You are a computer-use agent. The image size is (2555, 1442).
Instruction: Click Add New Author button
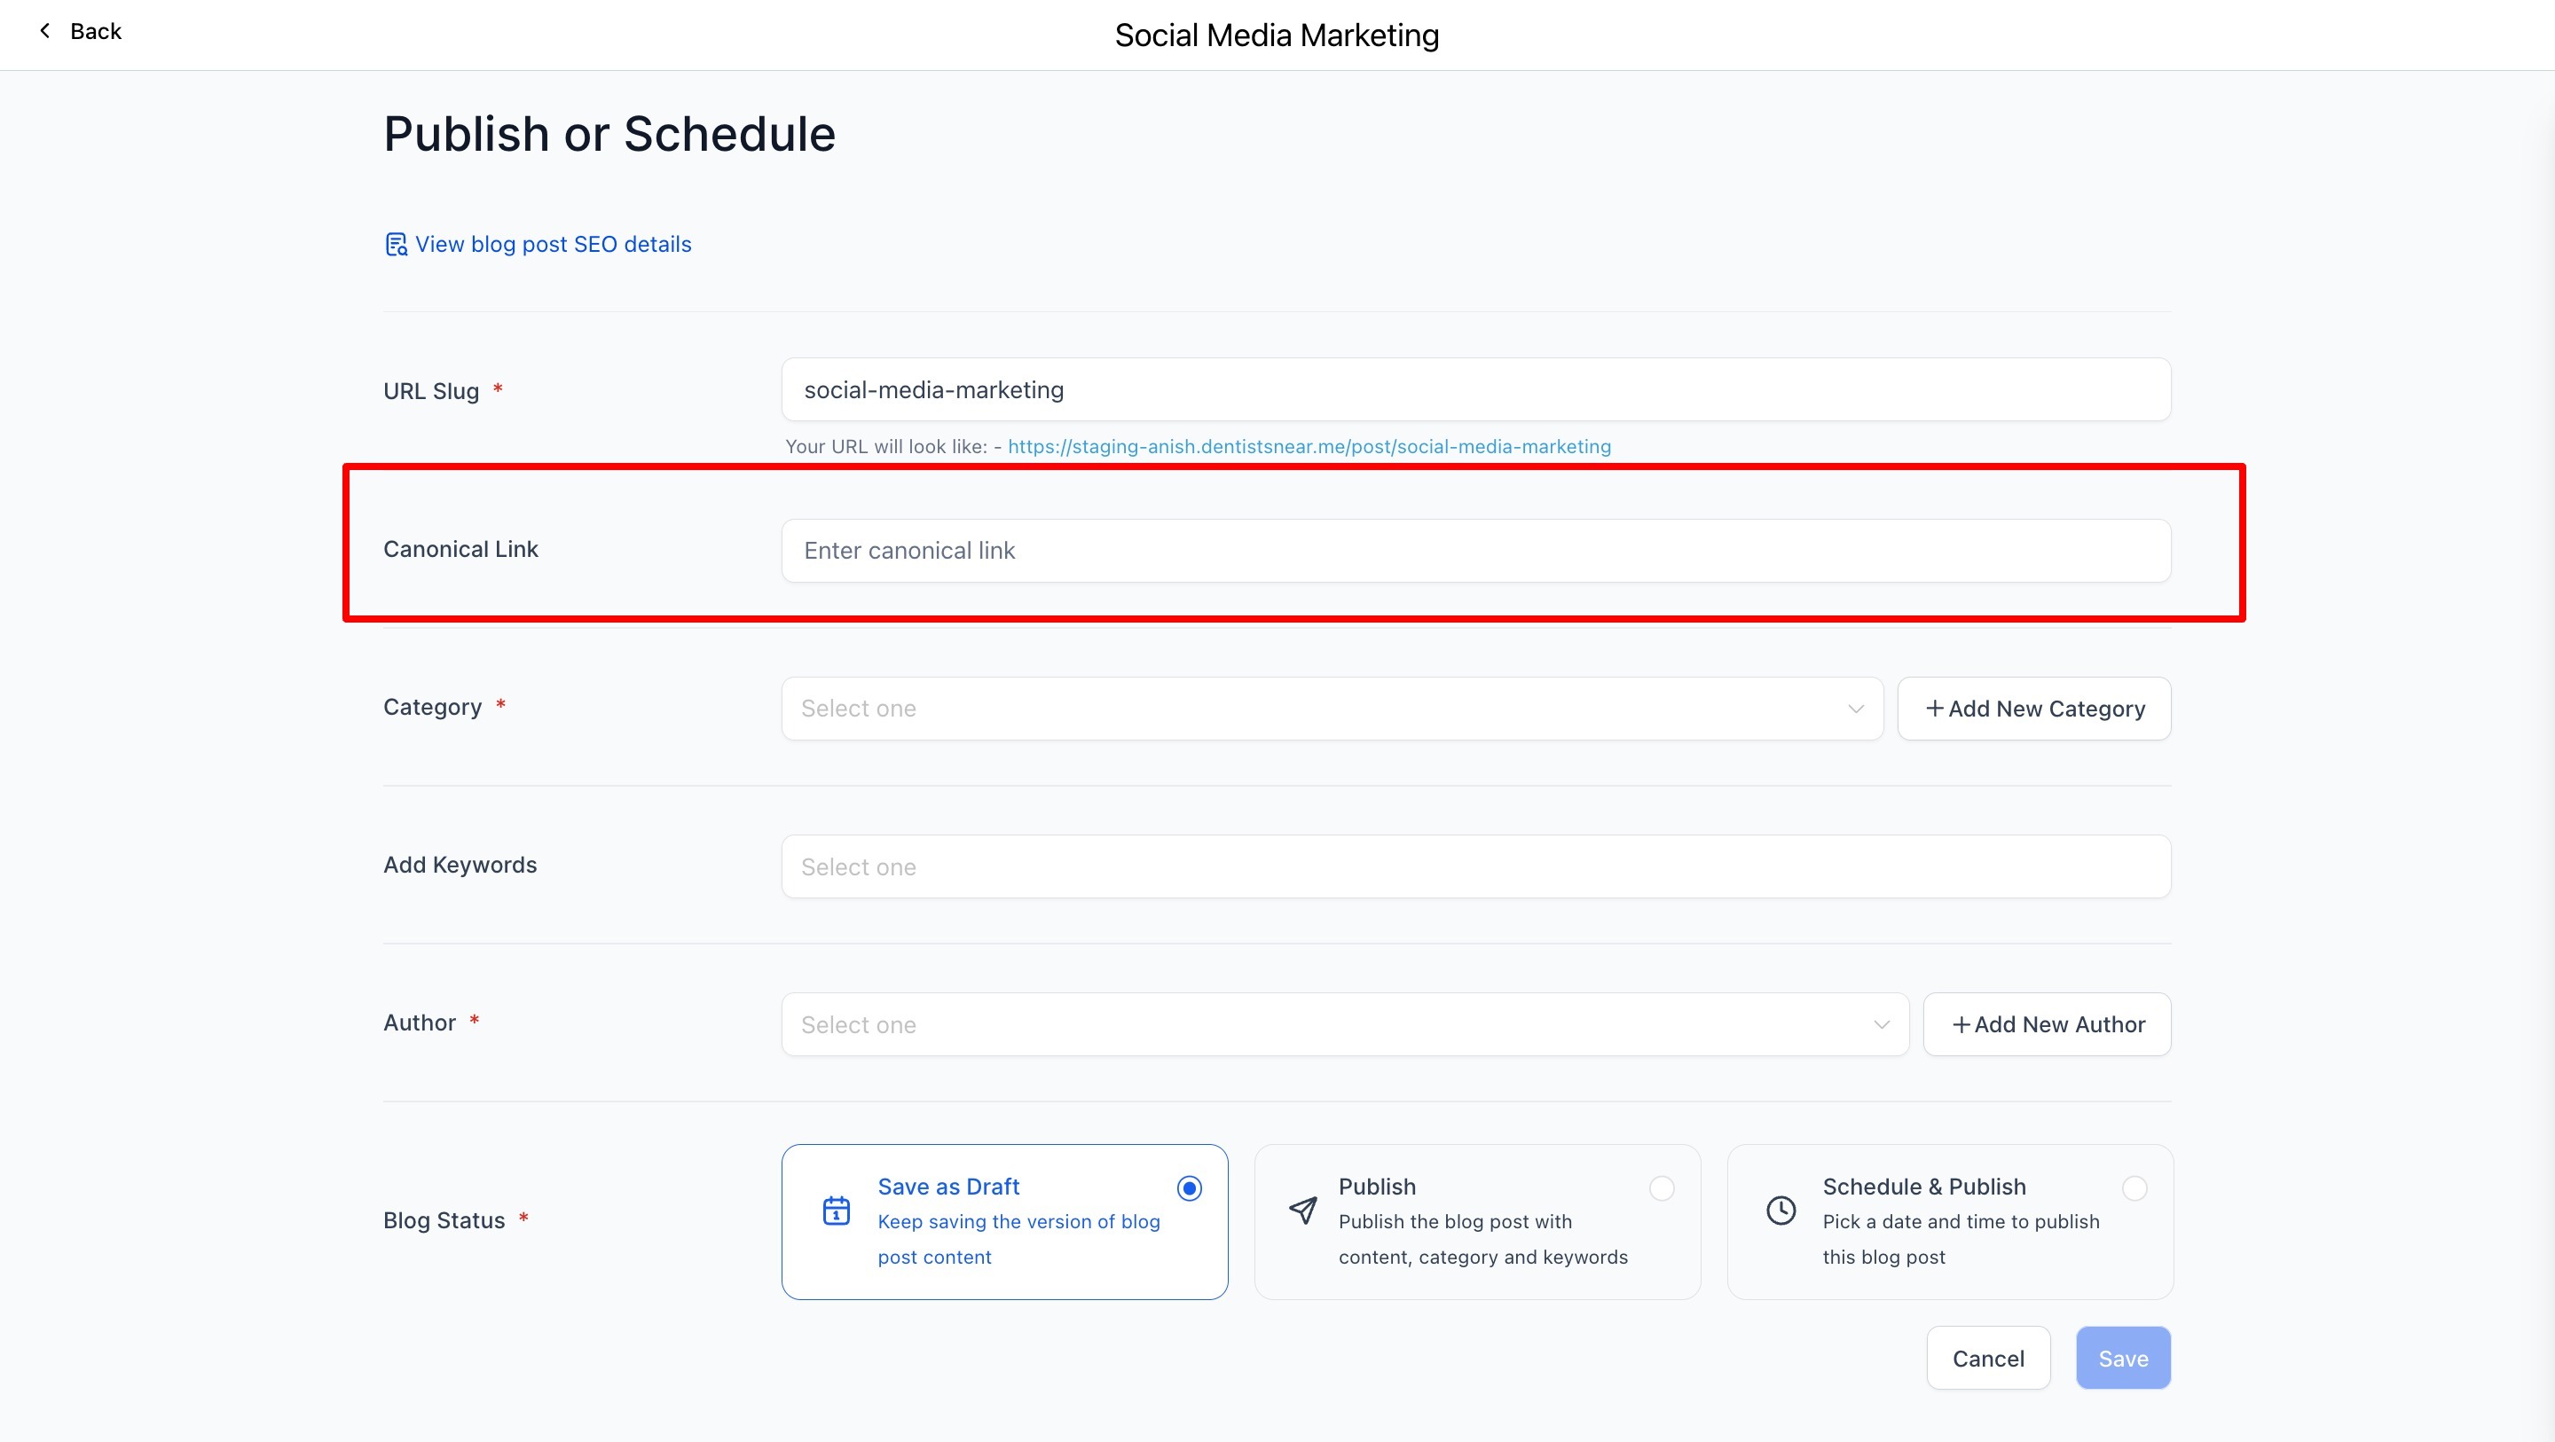[2048, 1024]
